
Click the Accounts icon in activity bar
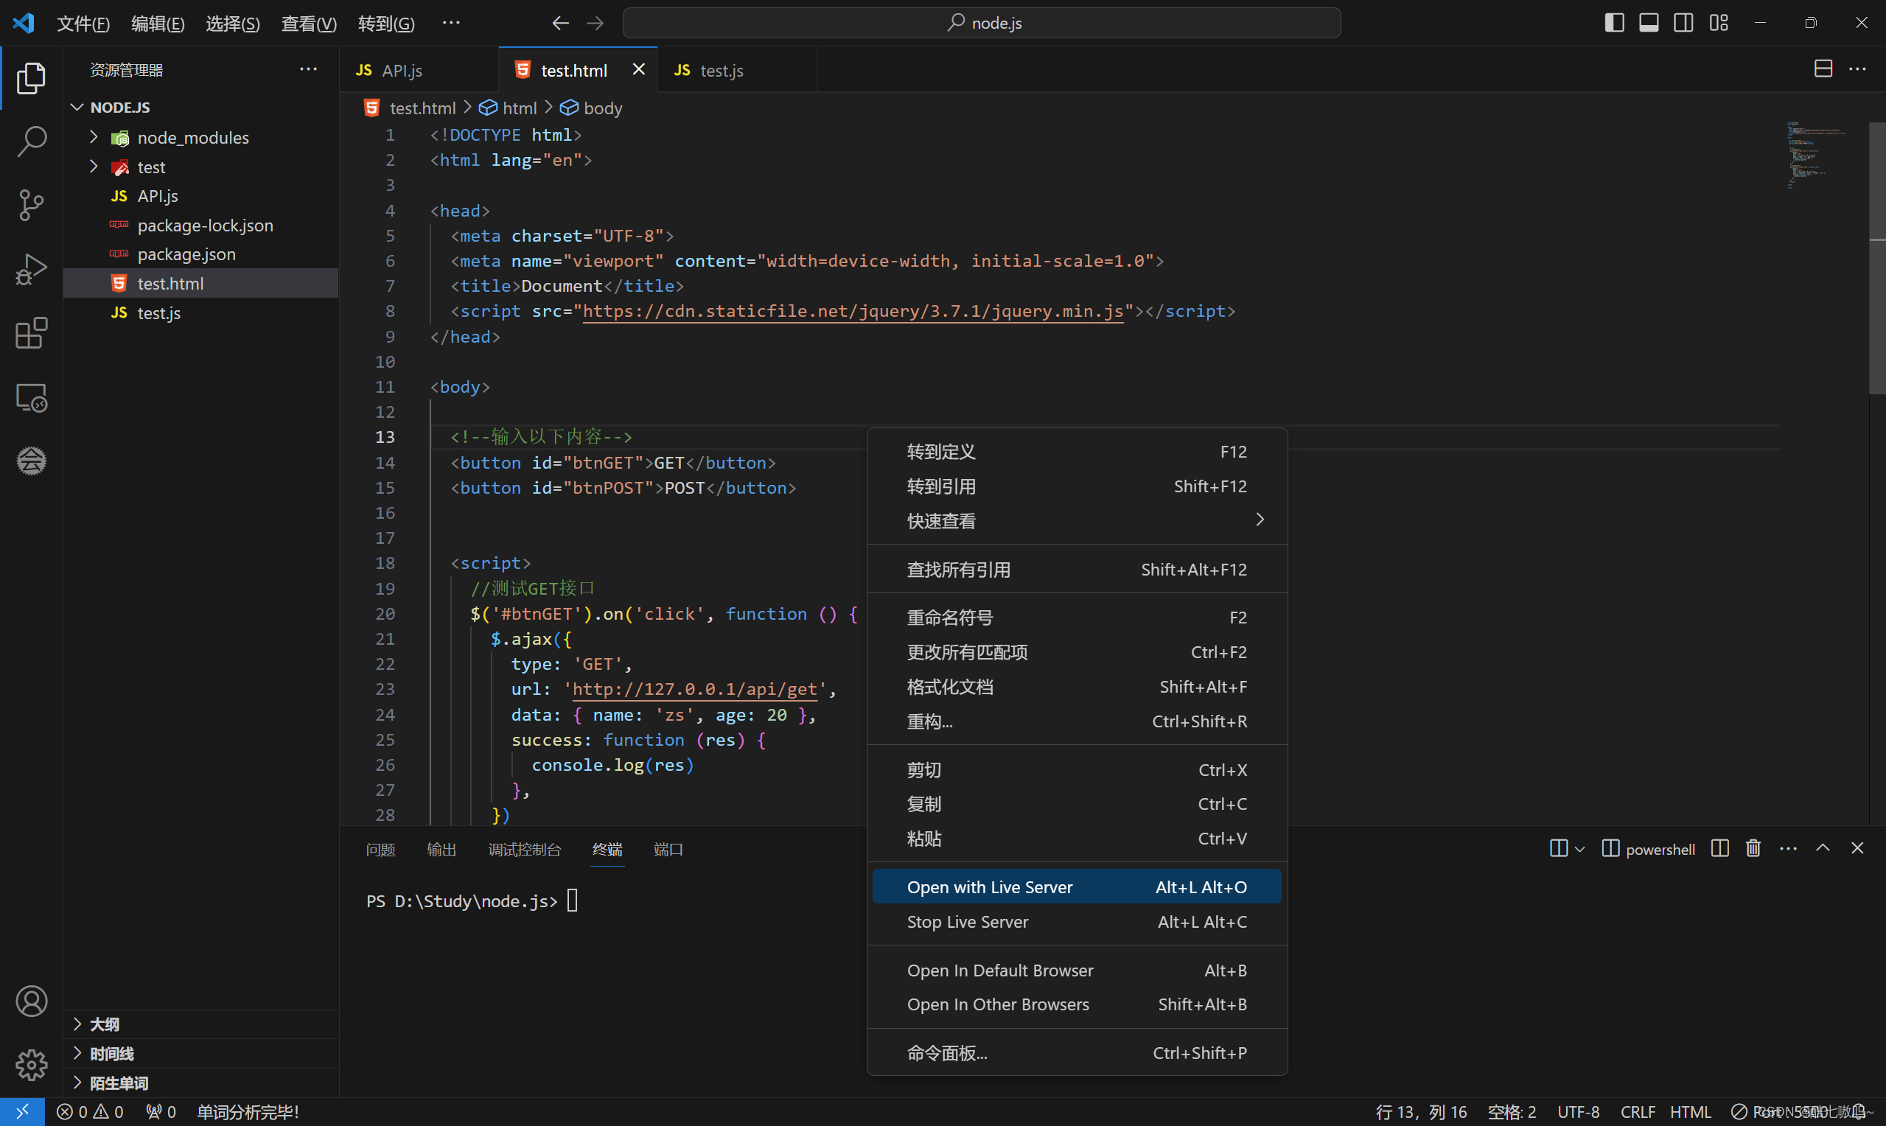[31, 1001]
